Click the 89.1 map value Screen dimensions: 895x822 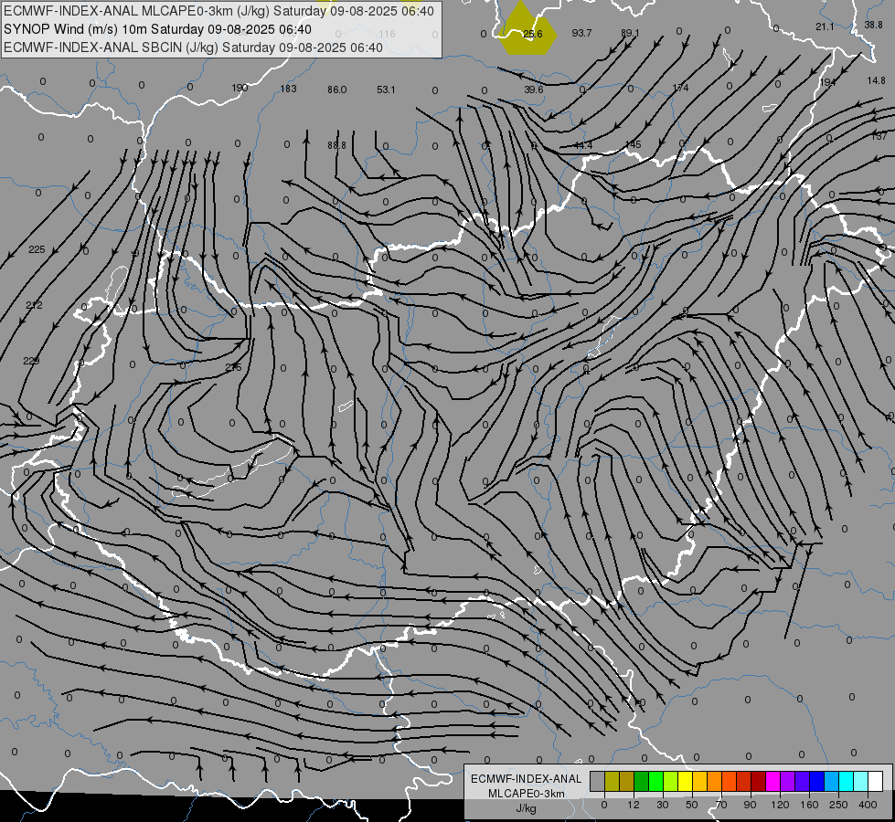630,33
